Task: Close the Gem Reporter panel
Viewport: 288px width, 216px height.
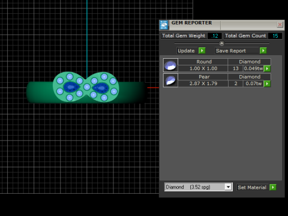Action: pyautogui.click(x=280, y=25)
